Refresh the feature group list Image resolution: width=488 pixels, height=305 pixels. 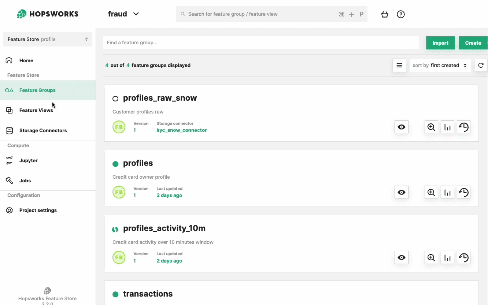(x=481, y=65)
